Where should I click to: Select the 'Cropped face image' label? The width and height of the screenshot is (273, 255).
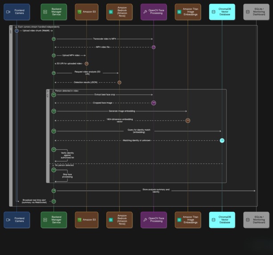click(x=103, y=103)
